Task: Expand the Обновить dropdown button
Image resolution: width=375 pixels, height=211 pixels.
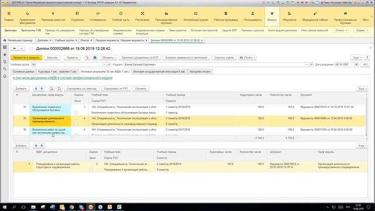Action: pos(108,57)
